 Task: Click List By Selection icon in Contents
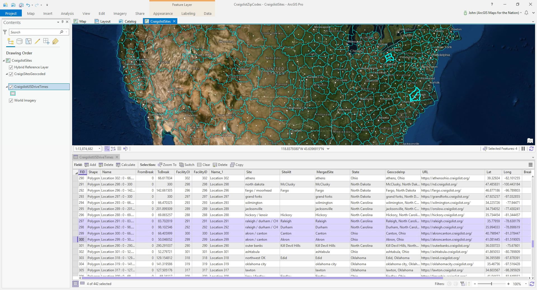tap(29, 42)
